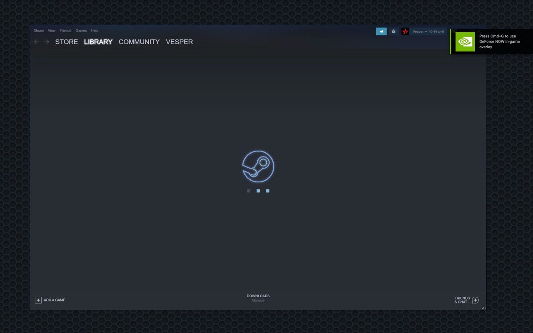
Task: Click the GeForce NOW overlay notification text
Action: click(x=500, y=42)
